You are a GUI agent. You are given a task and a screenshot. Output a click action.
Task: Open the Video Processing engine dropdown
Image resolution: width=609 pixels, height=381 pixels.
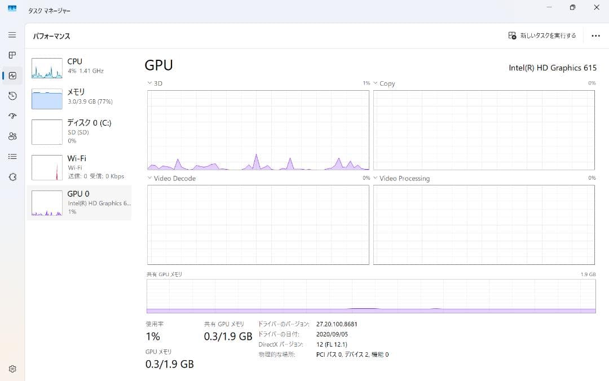click(376, 178)
